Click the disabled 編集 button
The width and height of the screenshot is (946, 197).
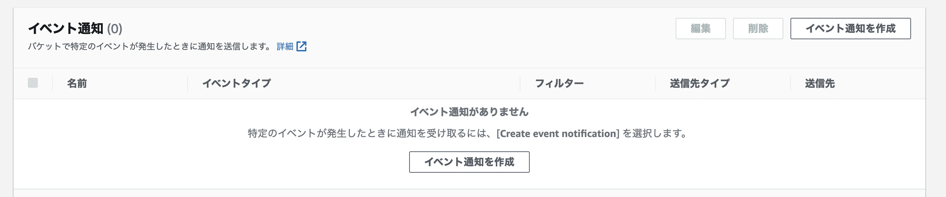700,28
